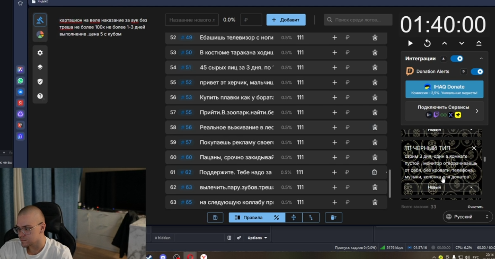The image size is (495, 259).
Task: Close the 111 ЧЕРНЫЙ ТИП donation card
Action: click(474, 148)
